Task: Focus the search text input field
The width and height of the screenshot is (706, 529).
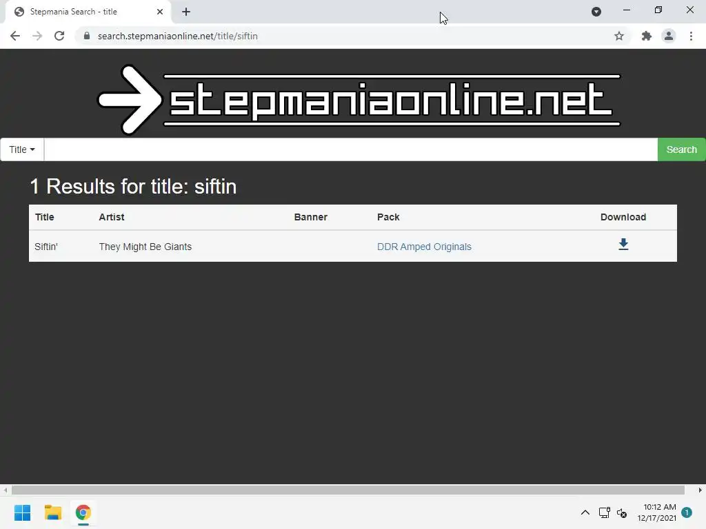Action: [x=351, y=149]
